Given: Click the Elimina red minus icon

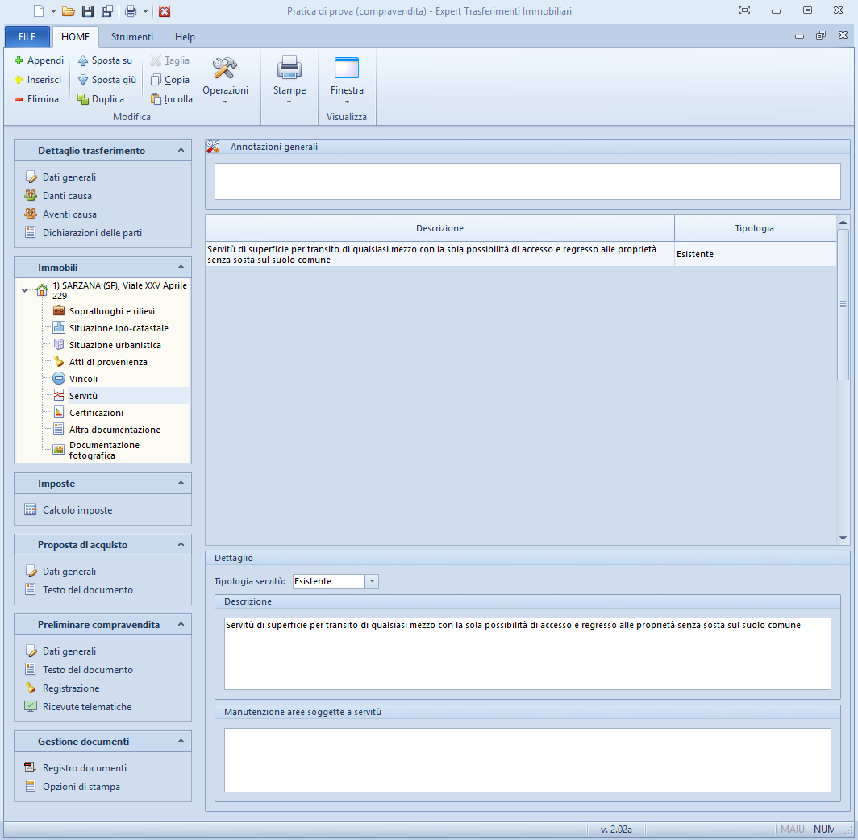Looking at the screenshot, I should pos(19,99).
